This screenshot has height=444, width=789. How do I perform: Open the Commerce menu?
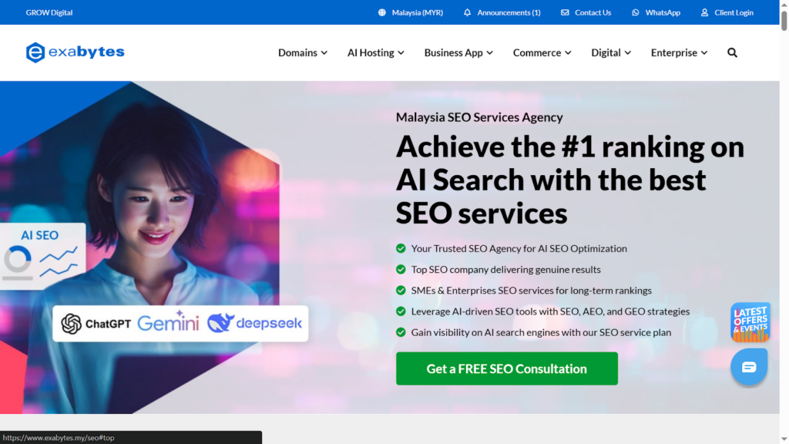542,52
